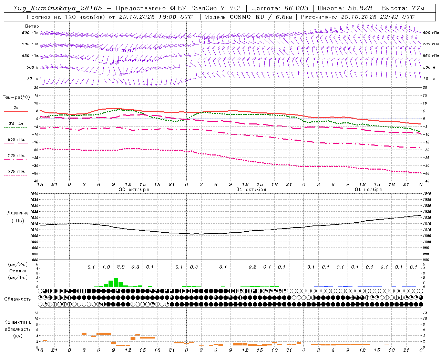Click the "Широта: 58.828" header field
441x353 pixels.
(x=345, y=8)
